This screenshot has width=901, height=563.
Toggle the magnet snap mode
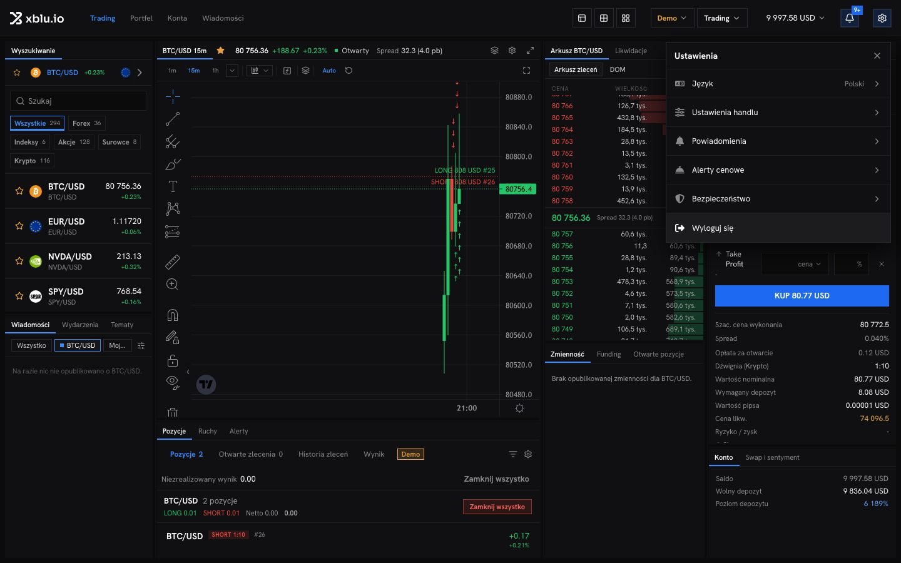[x=173, y=315]
